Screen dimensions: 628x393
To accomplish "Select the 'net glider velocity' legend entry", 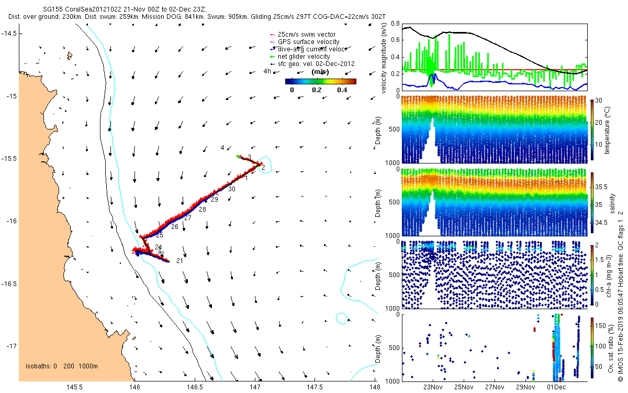I will pos(299,56).
